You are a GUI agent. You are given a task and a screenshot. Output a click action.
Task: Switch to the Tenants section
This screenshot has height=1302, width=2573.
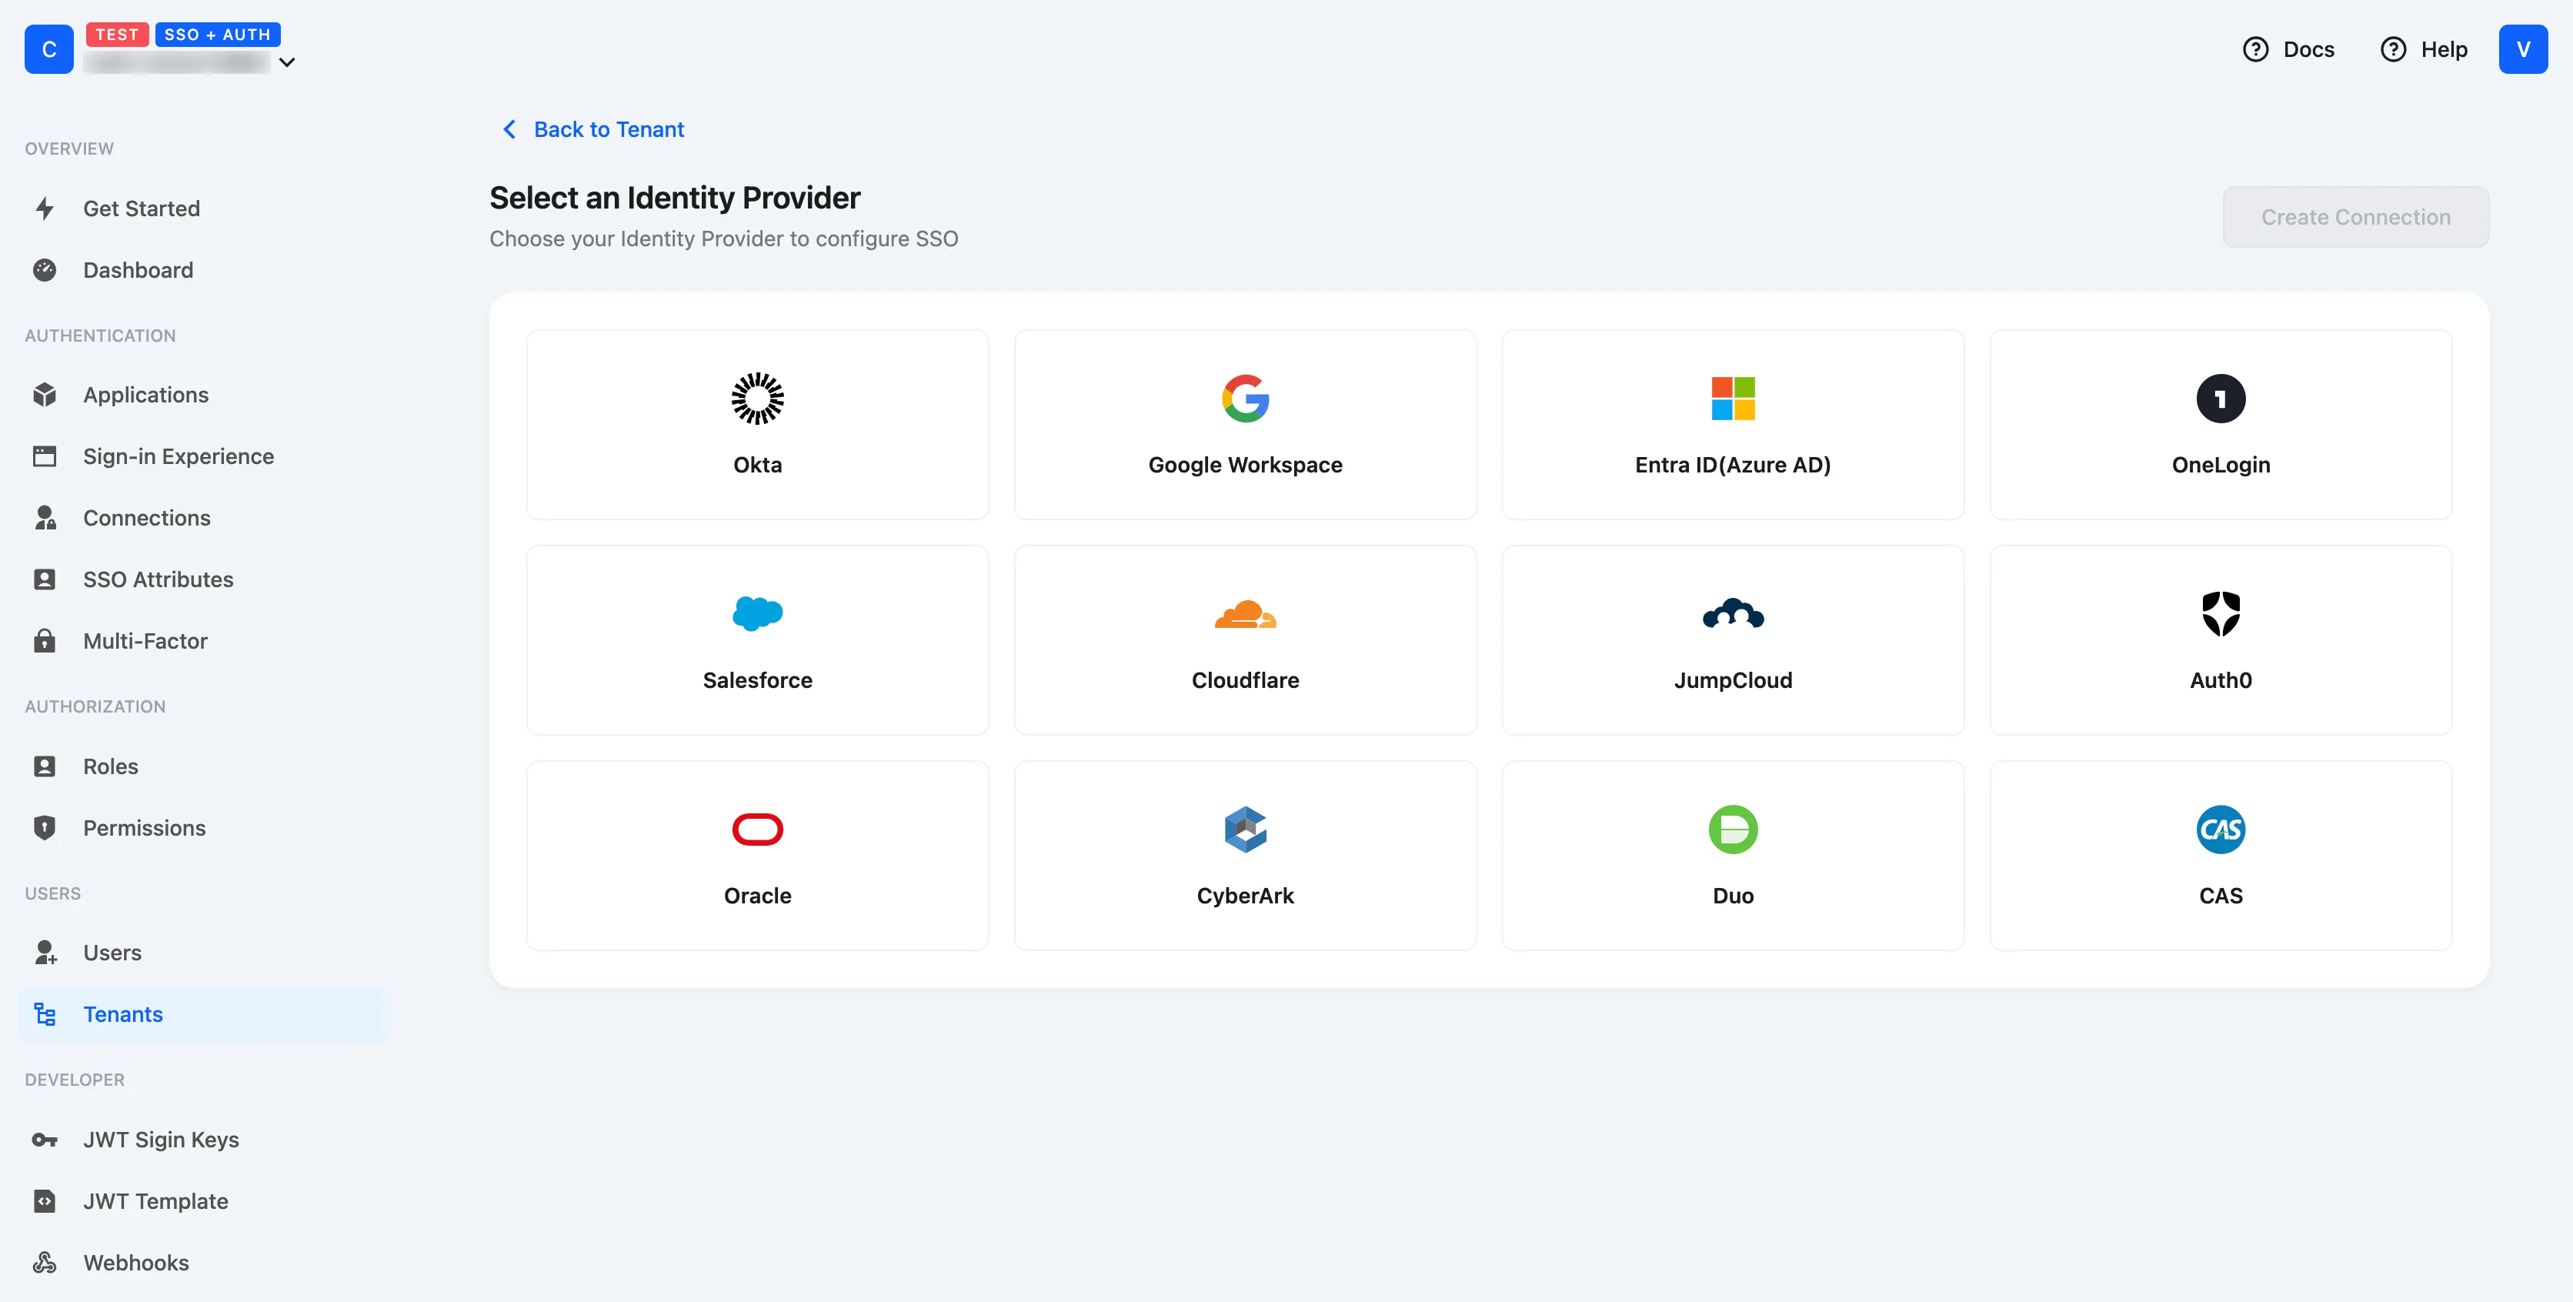[x=123, y=1013]
